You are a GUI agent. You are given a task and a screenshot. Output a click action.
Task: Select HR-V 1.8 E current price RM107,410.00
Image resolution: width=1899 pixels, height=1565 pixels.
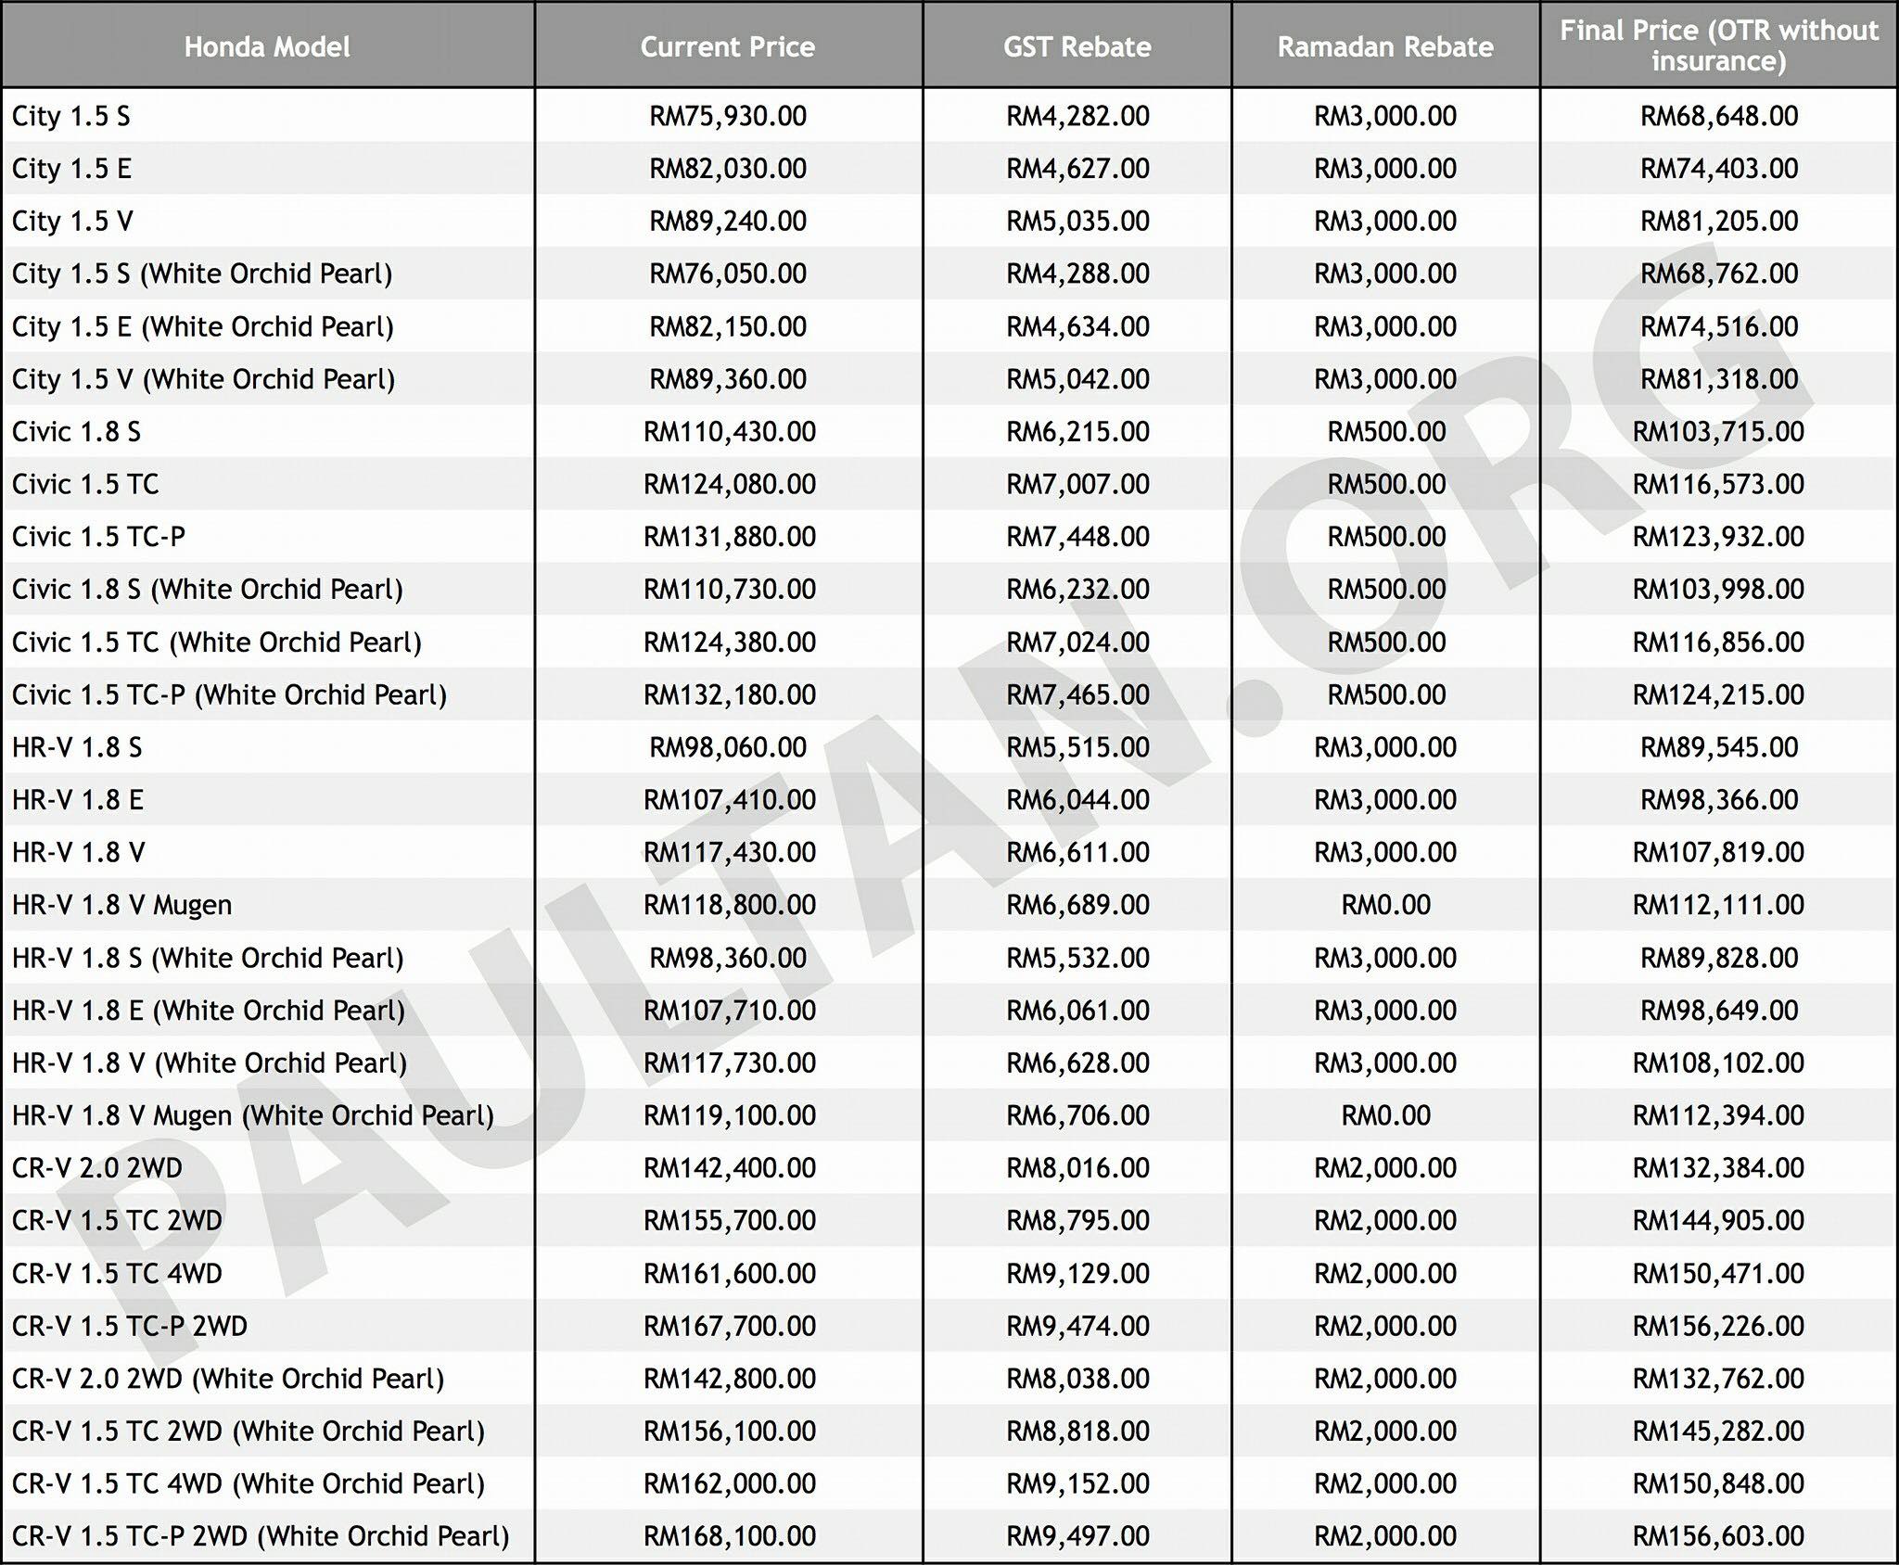[x=730, y=800]
